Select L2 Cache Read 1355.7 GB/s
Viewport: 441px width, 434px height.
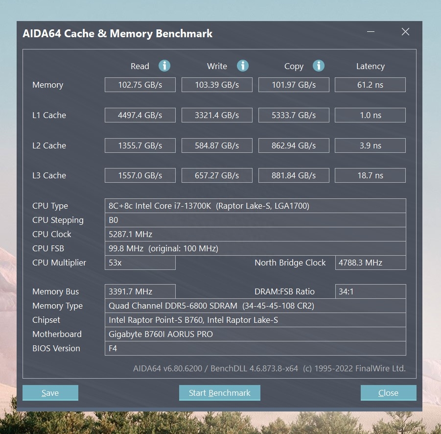pos(140,145)
